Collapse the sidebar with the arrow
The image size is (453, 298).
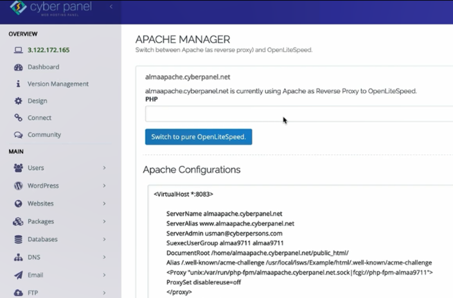(x=111, y=6)
